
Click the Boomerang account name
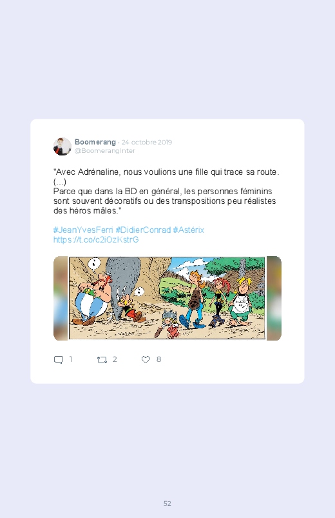tap(95, 142)
